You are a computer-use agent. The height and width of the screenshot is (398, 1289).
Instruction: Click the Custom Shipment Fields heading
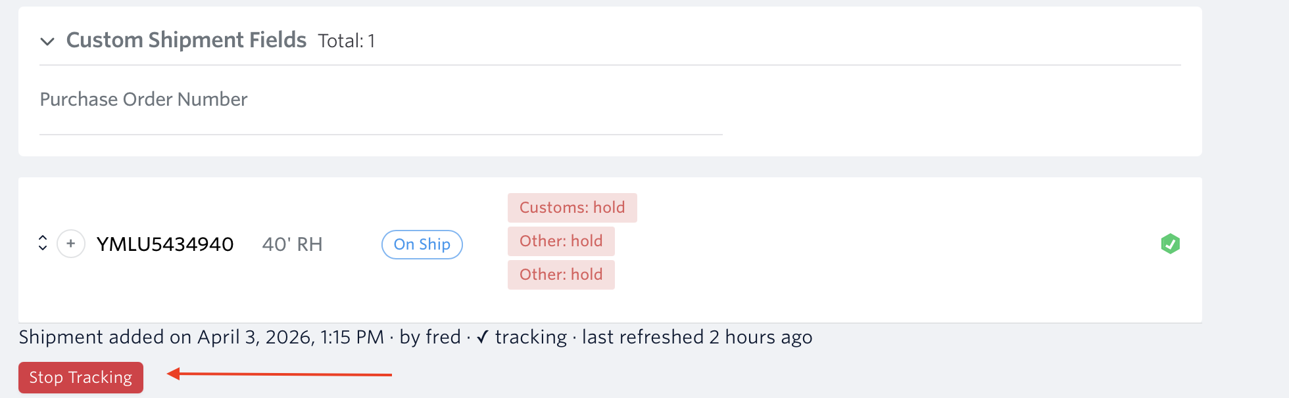[186, 40]
